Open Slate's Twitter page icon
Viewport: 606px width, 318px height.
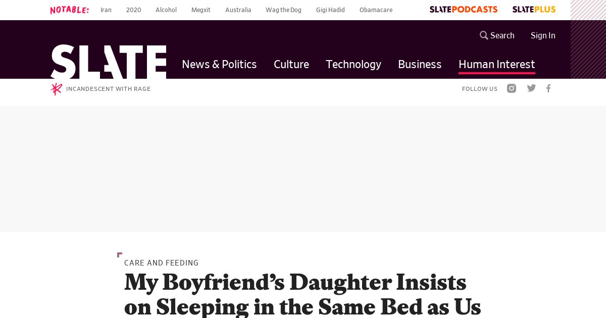click(x=531, y=88)
